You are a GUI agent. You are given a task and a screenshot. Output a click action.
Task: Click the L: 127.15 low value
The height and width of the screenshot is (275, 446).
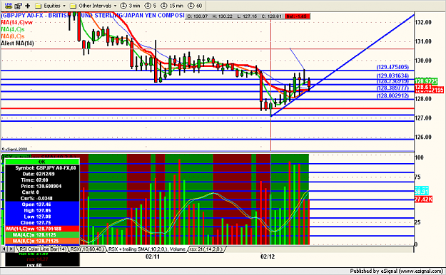point(247,16)
